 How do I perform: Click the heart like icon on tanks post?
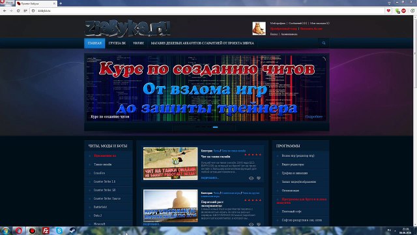point(259,178)
